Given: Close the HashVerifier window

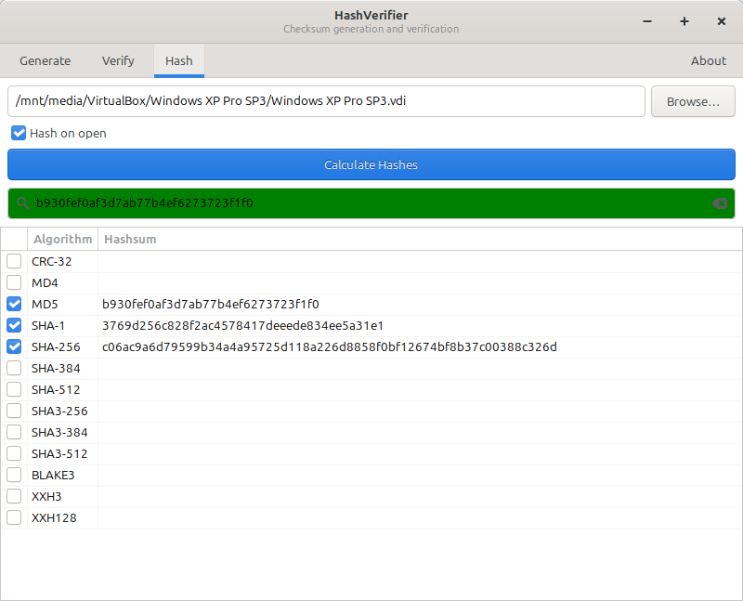Looking at the screenshot, I should (722, 21).
